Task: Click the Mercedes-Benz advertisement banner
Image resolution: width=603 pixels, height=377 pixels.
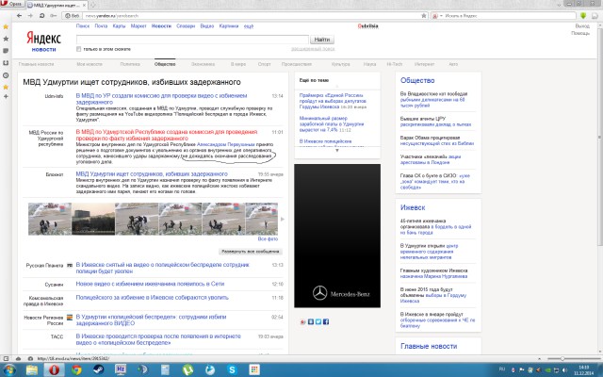Action: pyautogui.click(x=337, y=236)
